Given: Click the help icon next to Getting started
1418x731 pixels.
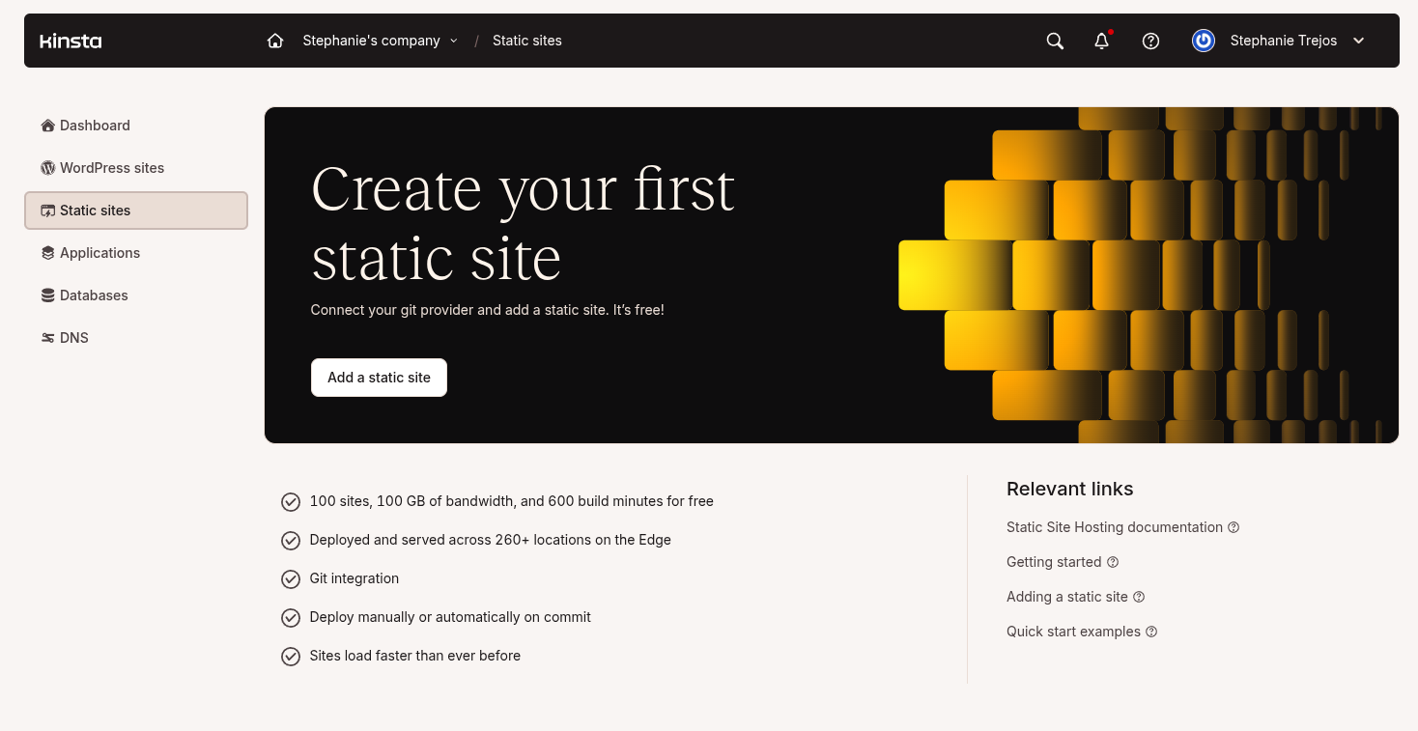Looking at the screenshot, I should 1113,561.
